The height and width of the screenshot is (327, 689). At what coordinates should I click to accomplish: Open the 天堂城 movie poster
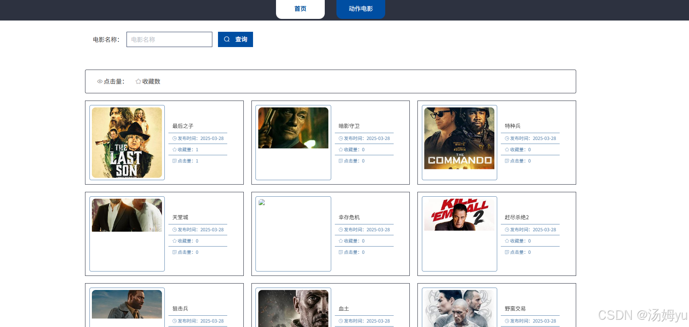click(x=127, y=215)
